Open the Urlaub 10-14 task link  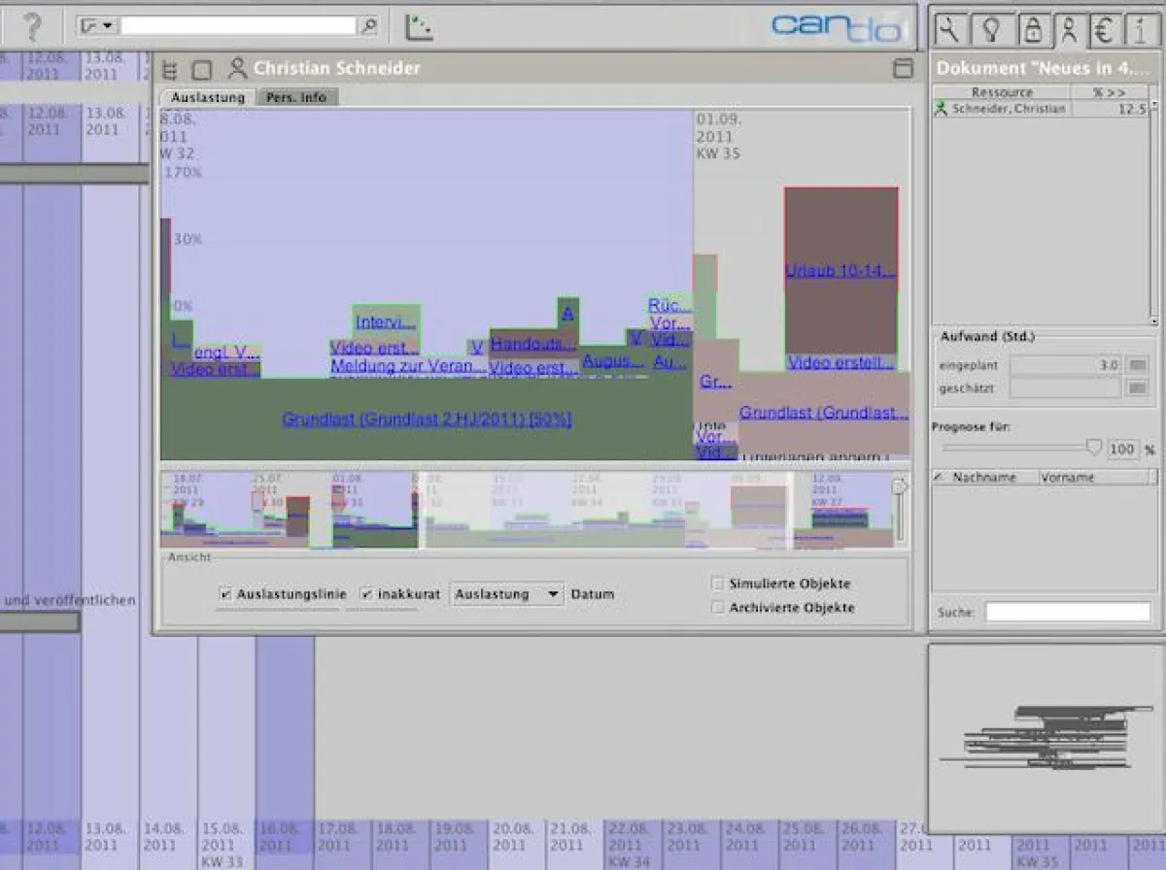pos(840,271)
